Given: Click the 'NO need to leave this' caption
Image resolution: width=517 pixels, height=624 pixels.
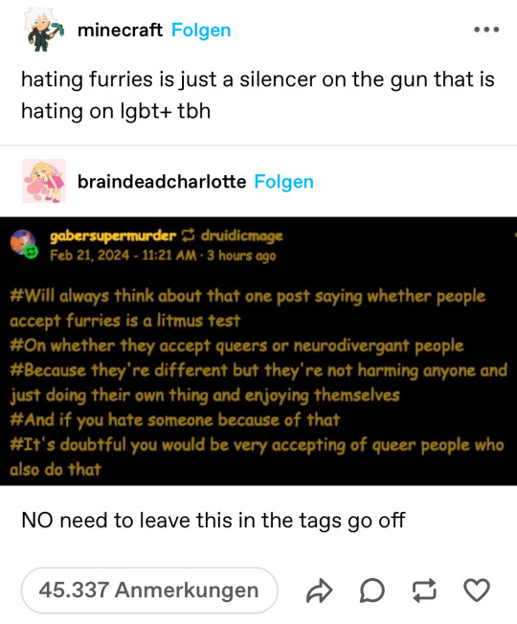Looking at the screenshot, I should [214, 520].
